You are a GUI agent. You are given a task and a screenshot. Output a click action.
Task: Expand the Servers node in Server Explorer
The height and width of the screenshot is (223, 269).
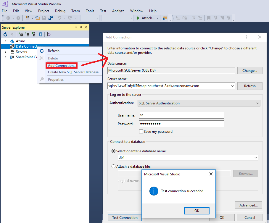click(x=5, y=52)
